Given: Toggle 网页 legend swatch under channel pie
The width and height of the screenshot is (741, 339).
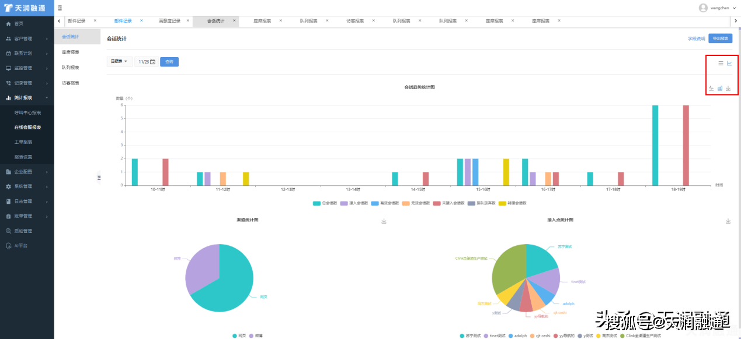Looking at the screenshot, I should 235,336.
